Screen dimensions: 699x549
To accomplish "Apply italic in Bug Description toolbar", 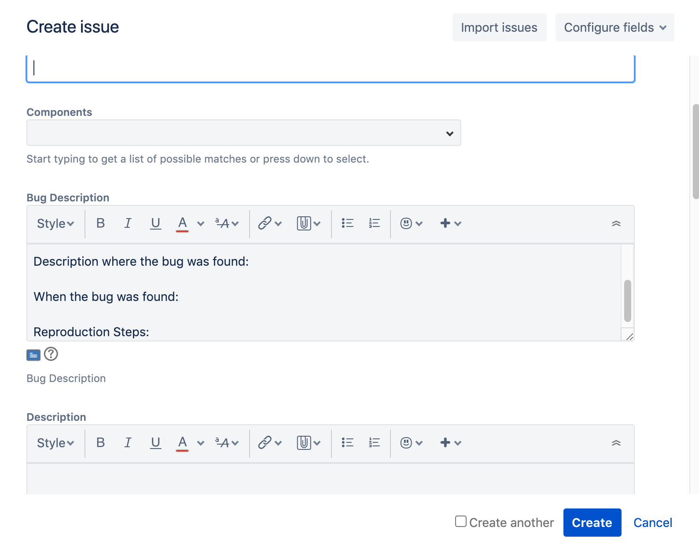I will pos(128,223).
